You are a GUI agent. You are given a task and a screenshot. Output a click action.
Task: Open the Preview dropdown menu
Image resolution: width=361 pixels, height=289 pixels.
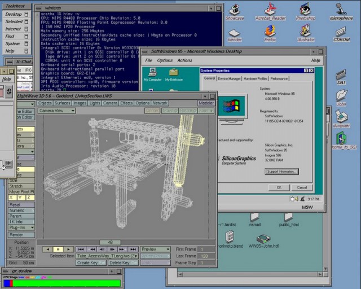pyautogui.click(x=156, y=249)
